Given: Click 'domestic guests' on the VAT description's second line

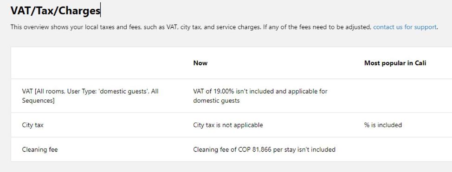Looking at the screenshot, I should (216, 101).
